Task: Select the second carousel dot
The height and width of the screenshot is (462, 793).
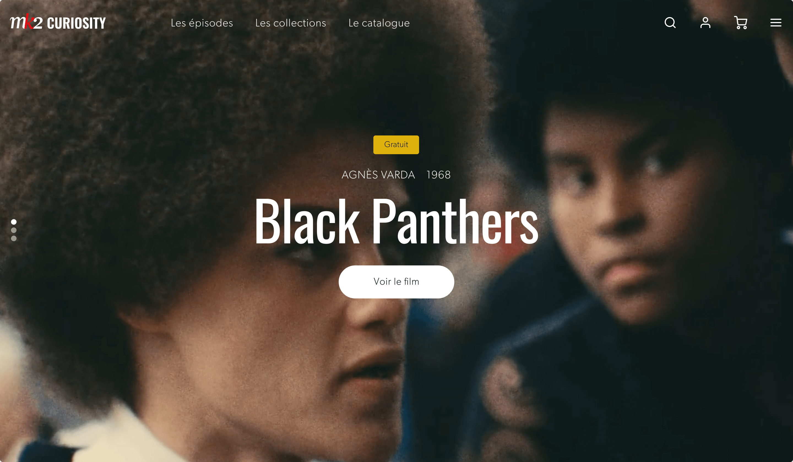Action: point(14,230)
